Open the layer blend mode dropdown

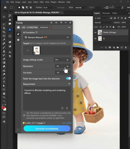point(103,22)
